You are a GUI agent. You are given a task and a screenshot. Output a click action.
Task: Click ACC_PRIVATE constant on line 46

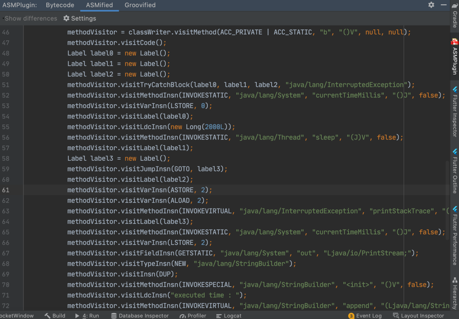coord(241,32)
